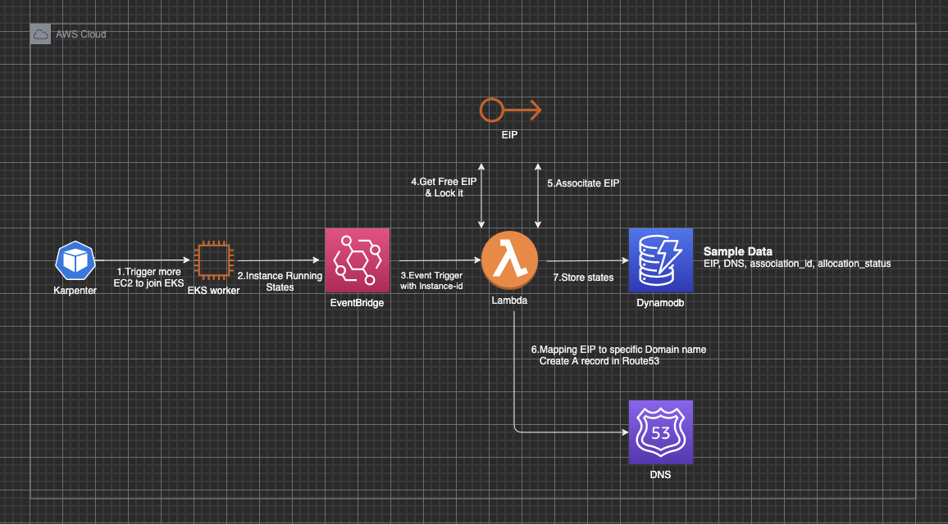The width and height of the screenshot is (948, 524).
Task: Select '6.Mapping EIP to specific Domain name' text
Action: tap(618, 350)
